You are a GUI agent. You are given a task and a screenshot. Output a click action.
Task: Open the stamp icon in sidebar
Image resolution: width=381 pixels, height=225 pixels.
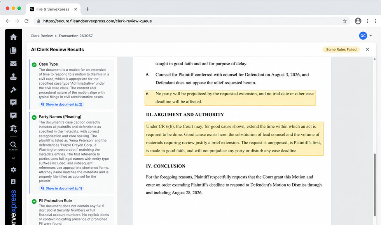(13, 77)
